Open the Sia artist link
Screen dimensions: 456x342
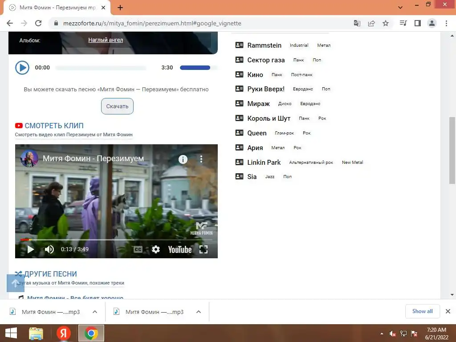pos(252,176)
